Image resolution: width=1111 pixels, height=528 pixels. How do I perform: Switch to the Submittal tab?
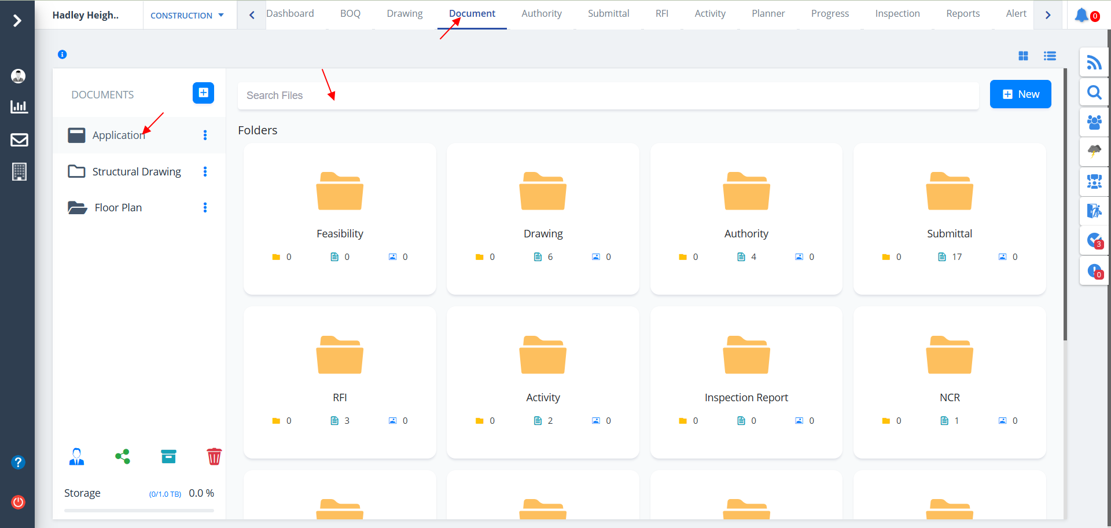point(608,14)
